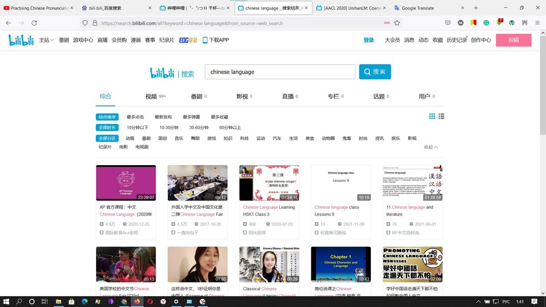Switch to Practising Chinese Pronunciation YouTube tab
The height and width of the screenshot is (307, 546).
[39, 8]
